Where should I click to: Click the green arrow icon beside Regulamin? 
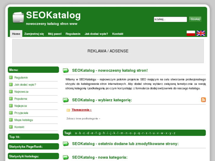point(11,78)
